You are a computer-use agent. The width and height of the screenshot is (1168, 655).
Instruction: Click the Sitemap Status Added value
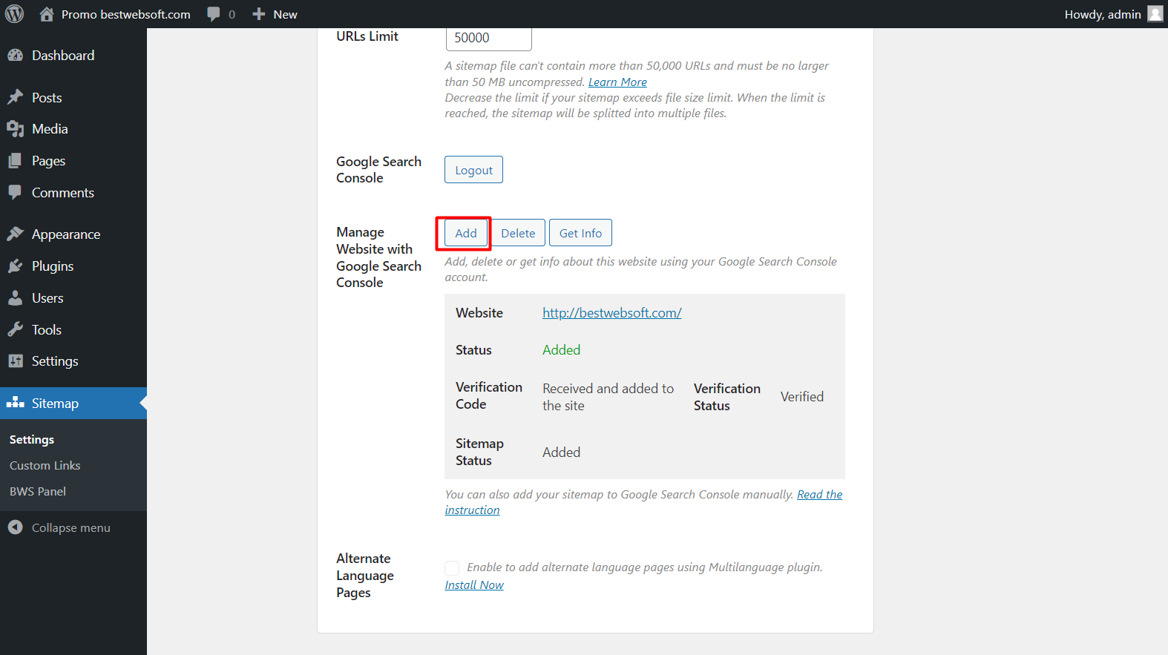561,452
